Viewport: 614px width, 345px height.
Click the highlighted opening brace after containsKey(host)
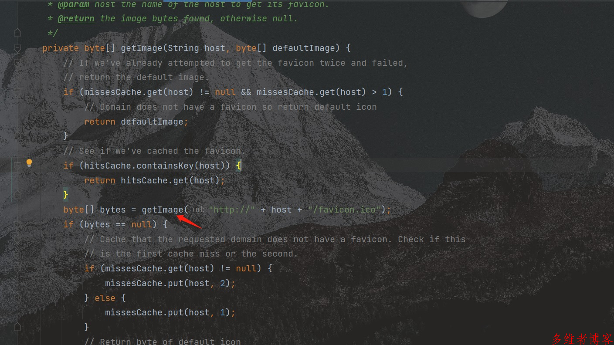tap(239, 166)
